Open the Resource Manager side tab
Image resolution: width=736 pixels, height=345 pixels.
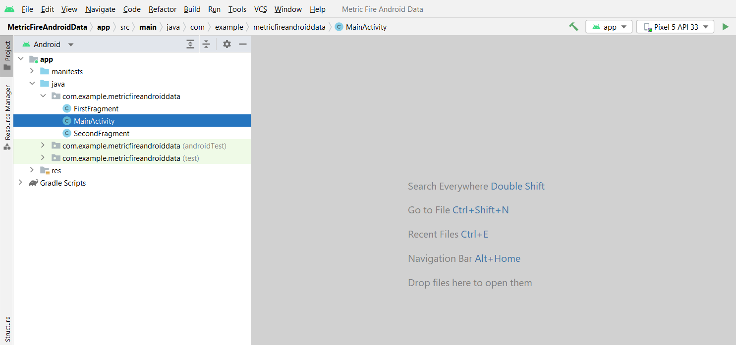point(7,118)
